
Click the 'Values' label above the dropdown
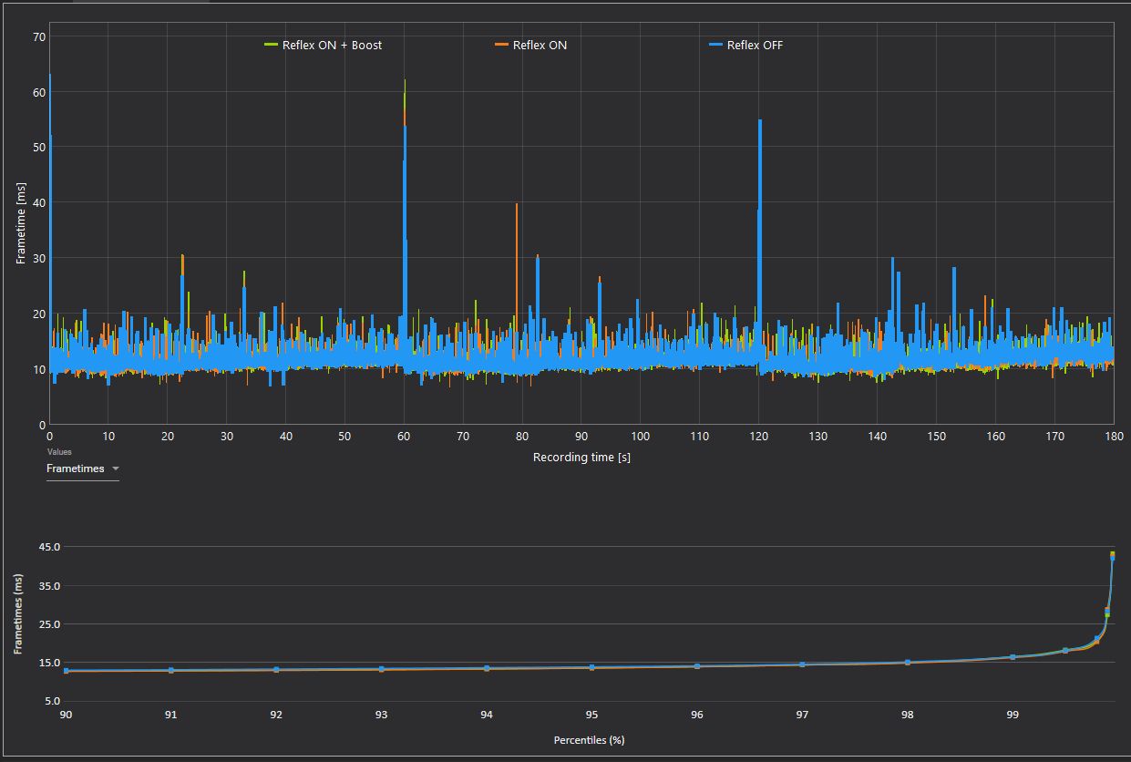(59, 451)
